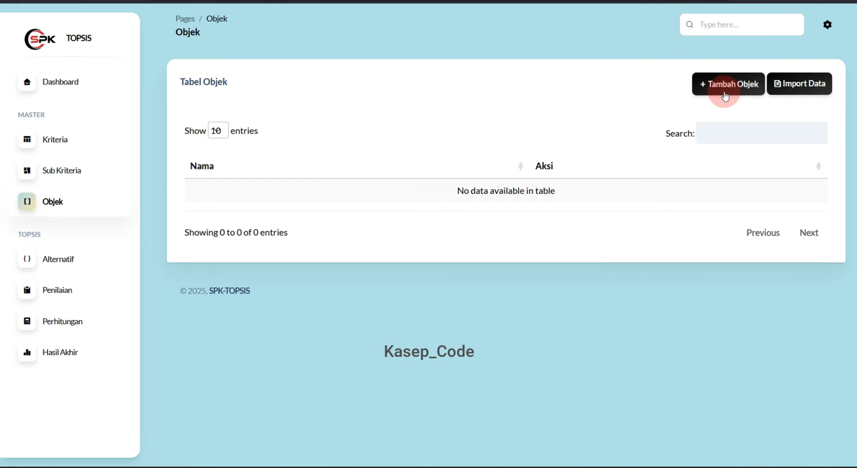Click the Showing 0 to 0 of 0 entries text
Viewport: 857px width, 468px height.
click(x=236, y=232)
